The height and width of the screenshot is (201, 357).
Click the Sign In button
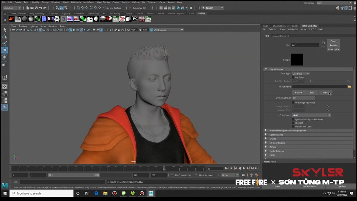(x=212, y=8)
